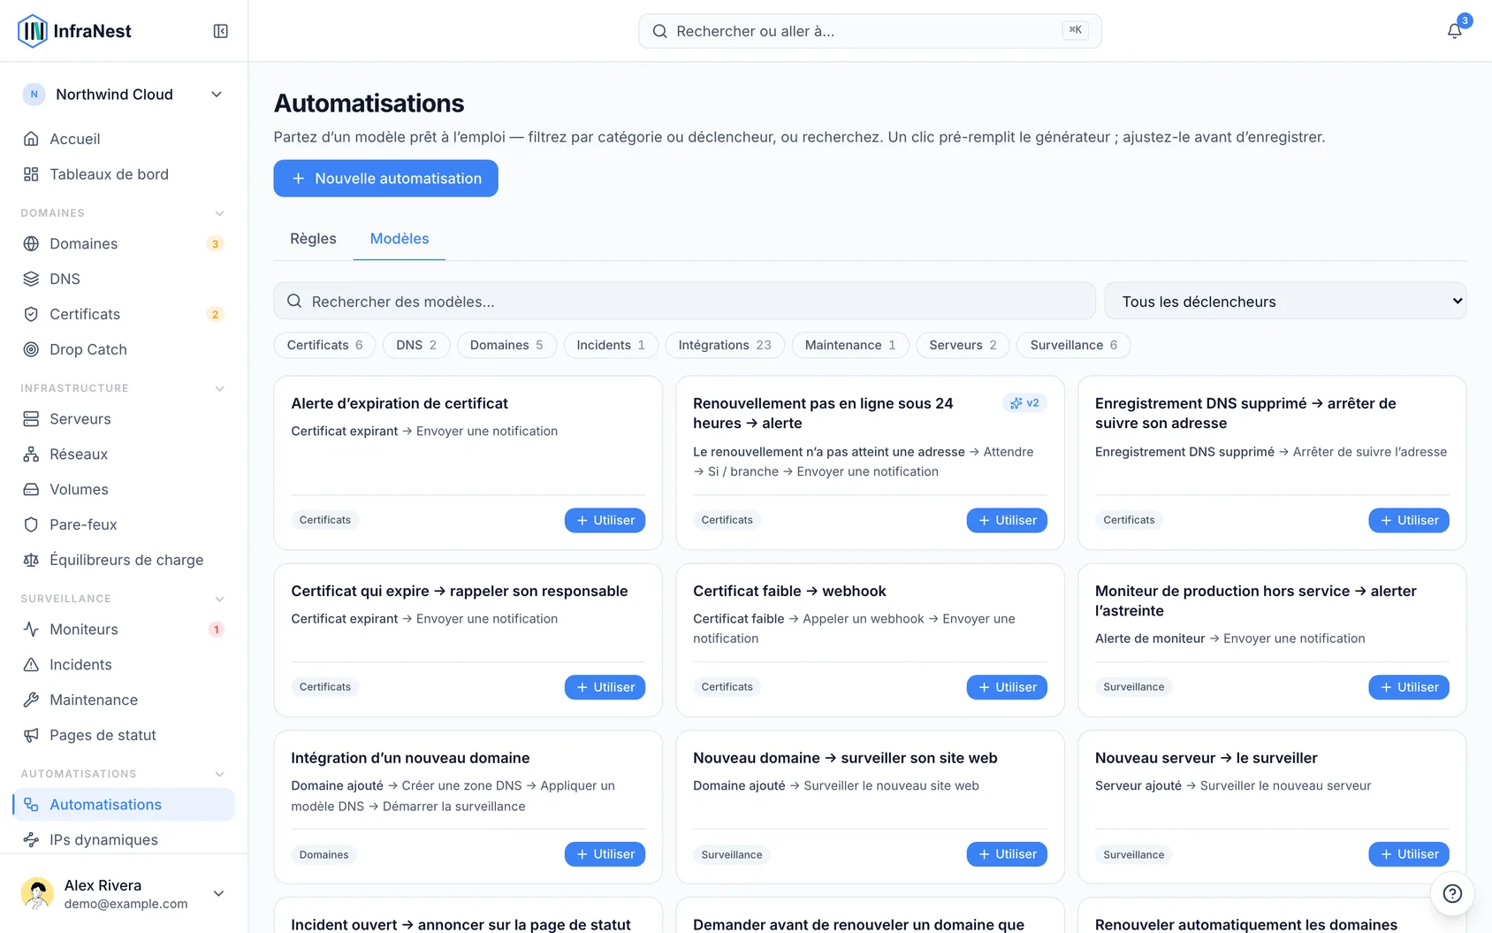Filter by Surveillance 6 category chip
This screenshot has height=933, width=1492.
1074,345
